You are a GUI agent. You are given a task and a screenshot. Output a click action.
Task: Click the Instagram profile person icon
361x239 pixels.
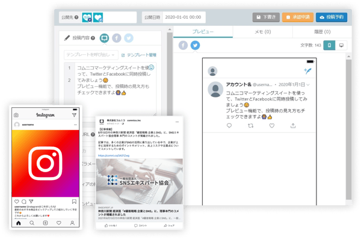(72, 223)
